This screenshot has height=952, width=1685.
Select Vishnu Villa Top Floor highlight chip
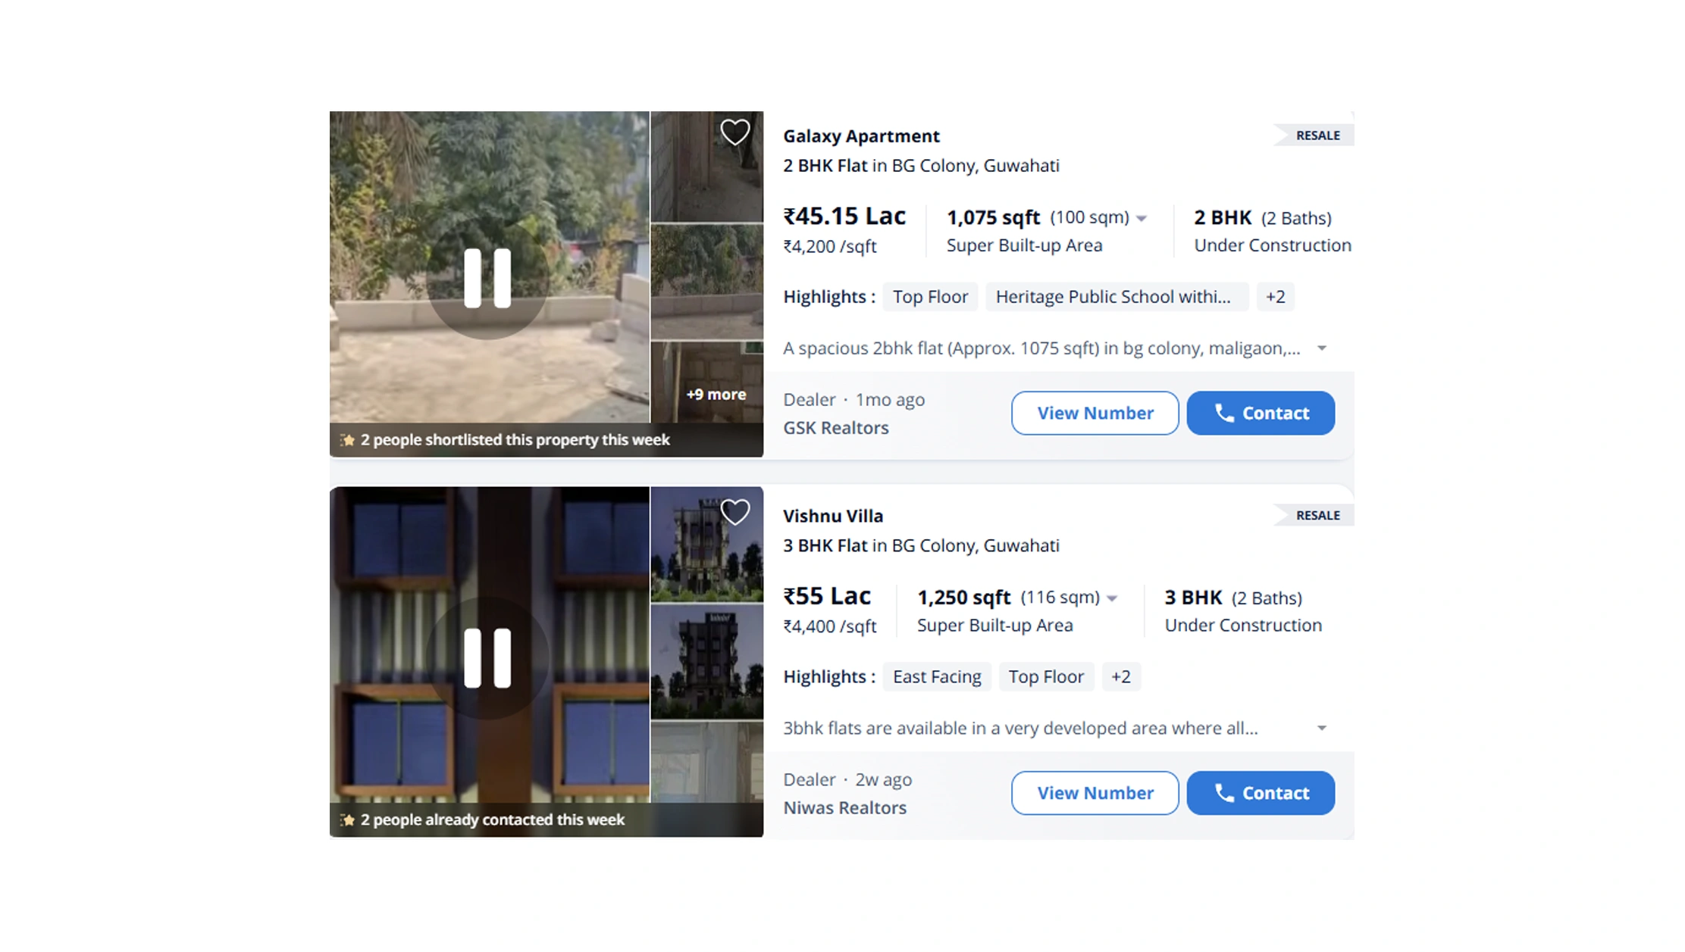point(1046,676)
